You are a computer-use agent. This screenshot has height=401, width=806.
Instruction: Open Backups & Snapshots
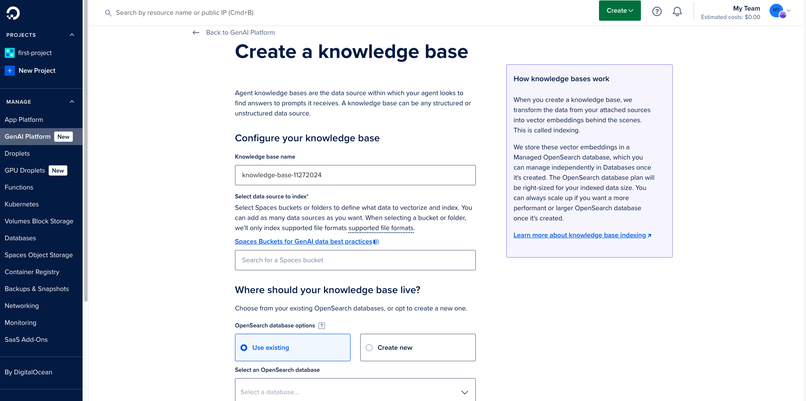[x=36, y=289]
